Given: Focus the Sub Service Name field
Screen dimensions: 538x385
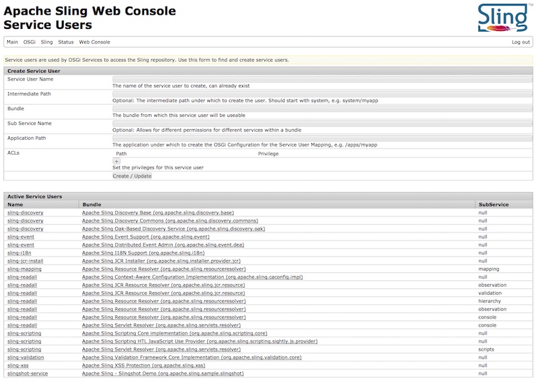Looking at the screenshot, I should [x=322, y=123].
